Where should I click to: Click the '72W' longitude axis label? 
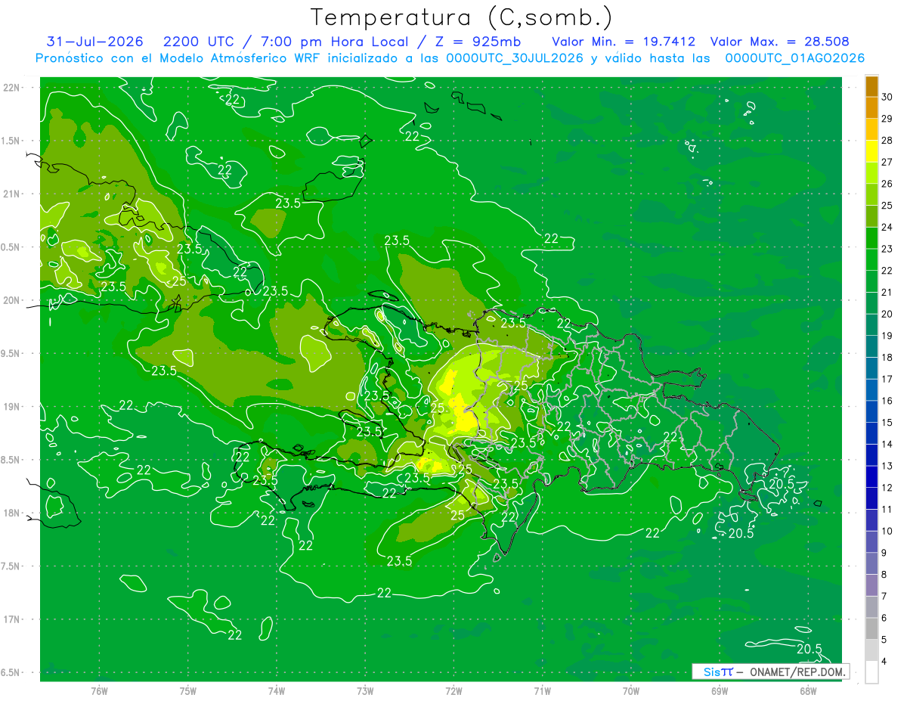click(453, 691)
